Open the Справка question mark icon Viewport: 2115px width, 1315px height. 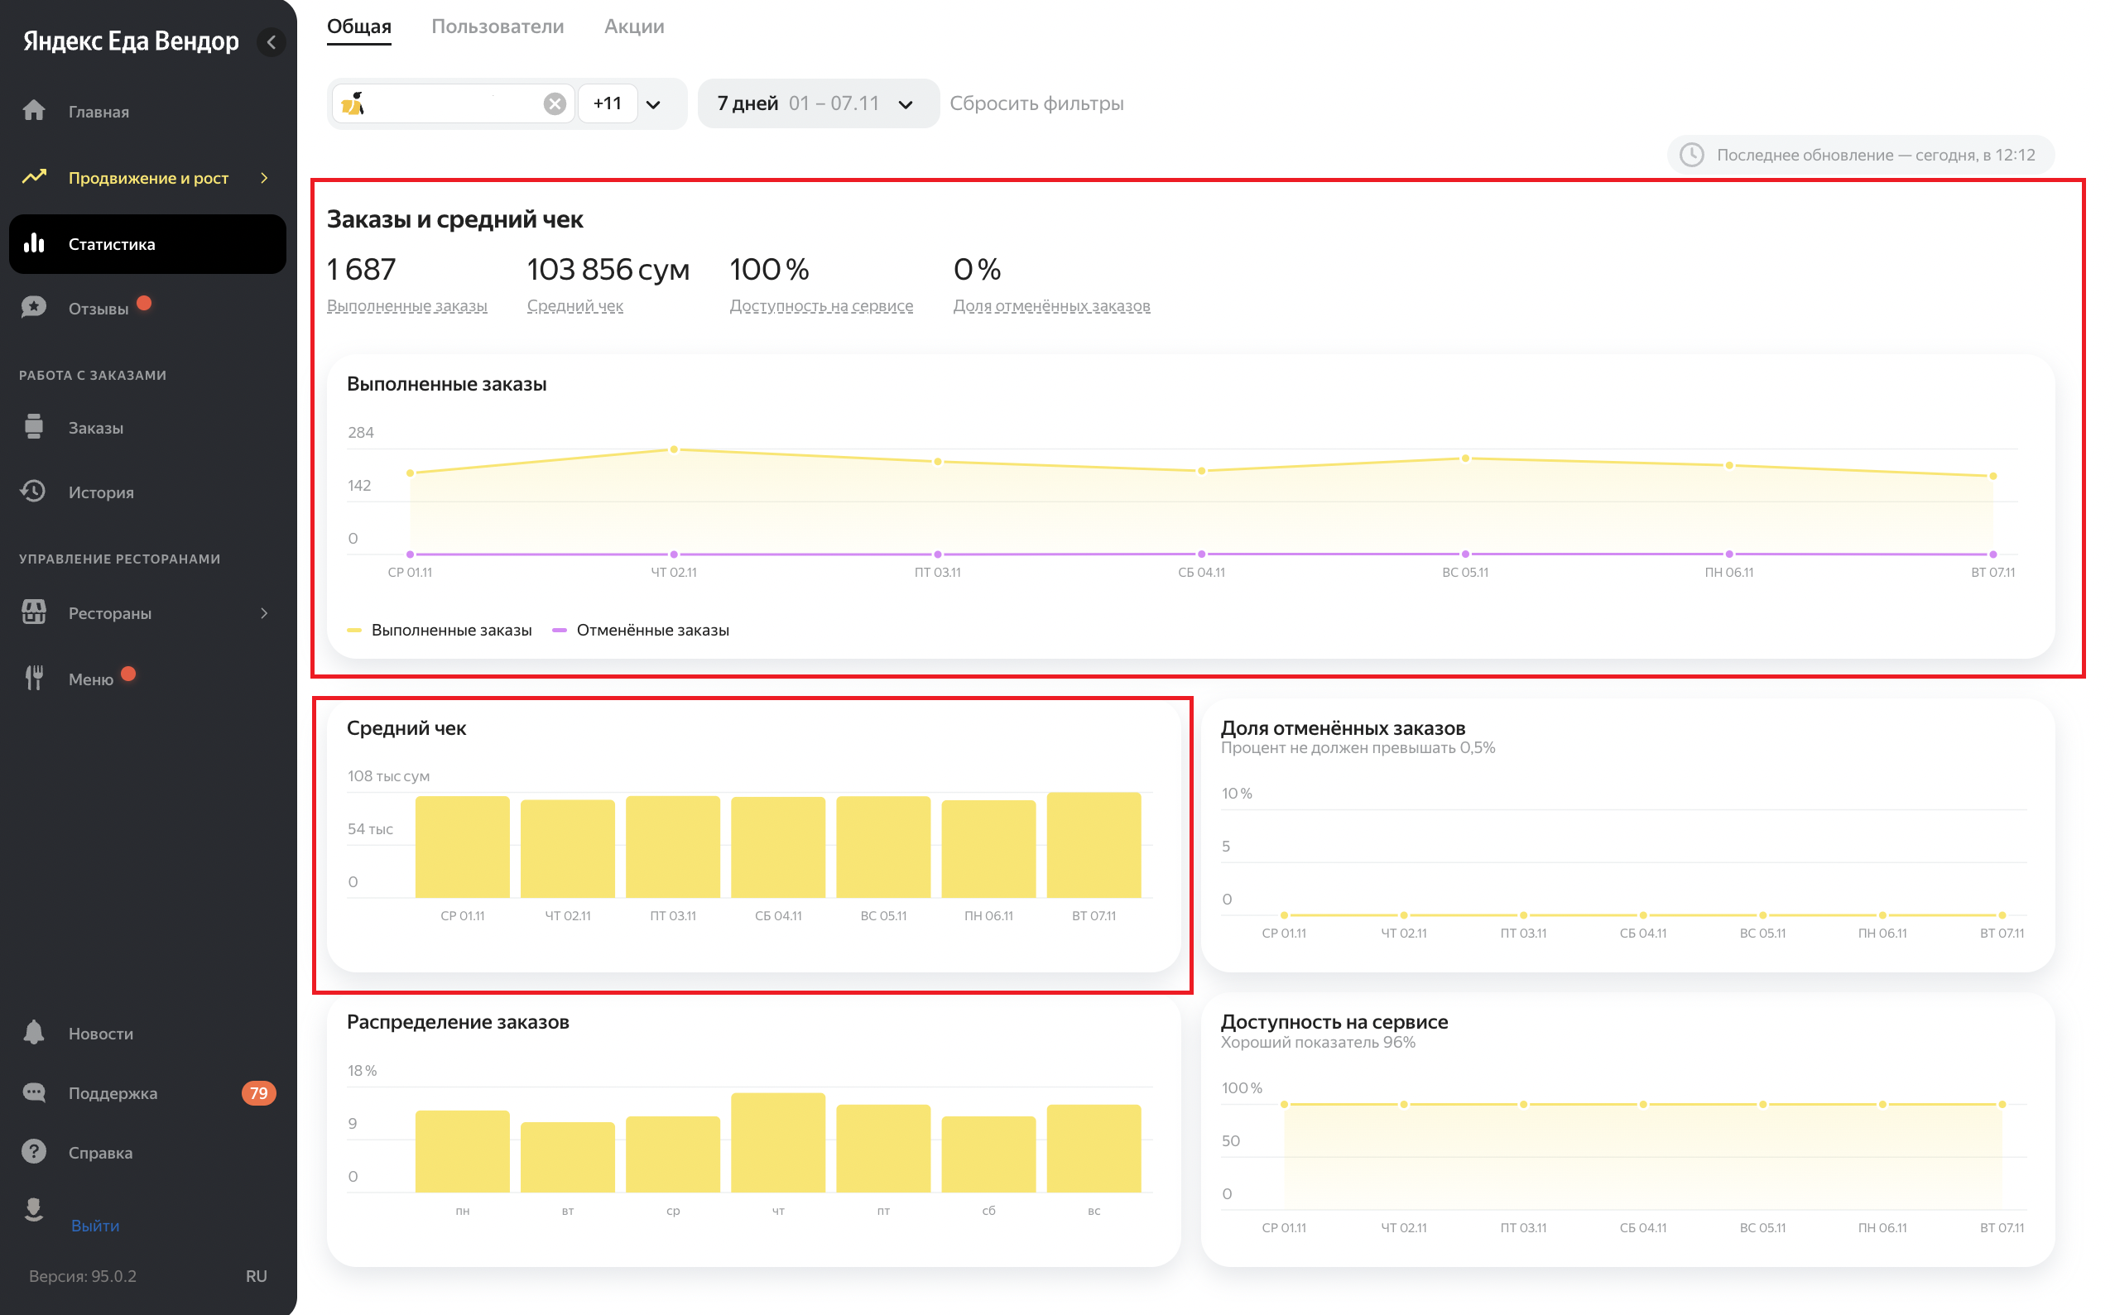click(34, 1151)
